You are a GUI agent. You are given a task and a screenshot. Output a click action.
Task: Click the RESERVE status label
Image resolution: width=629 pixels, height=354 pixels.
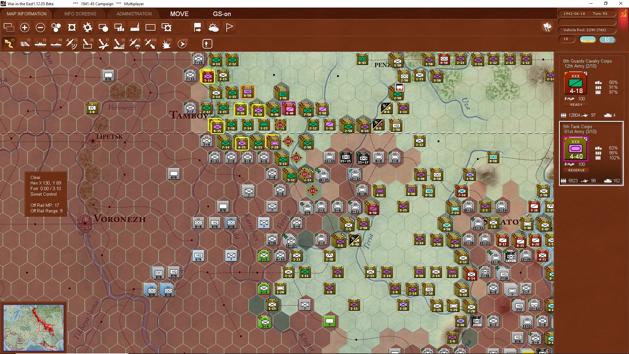(x=576, y=170)
